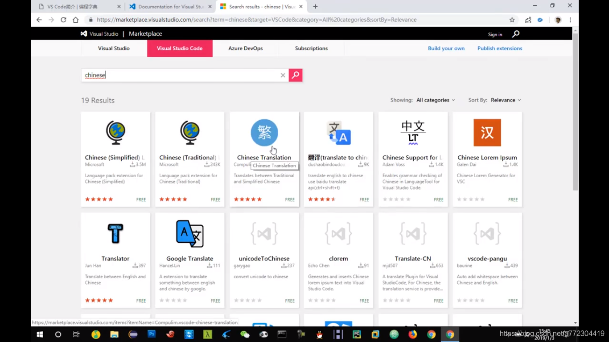This screenshot has width=609, height=342.
Task: Click the browser forward arrow
Action: click(51, 20)
